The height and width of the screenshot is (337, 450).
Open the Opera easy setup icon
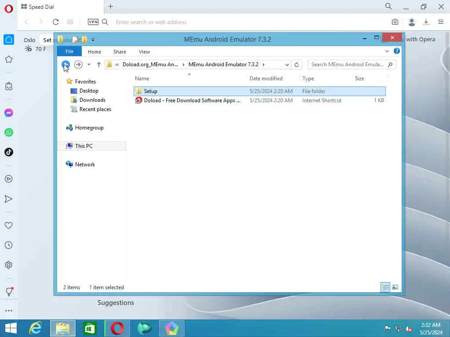click(441, 22)
